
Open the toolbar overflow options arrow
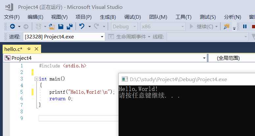coord(234,28)
